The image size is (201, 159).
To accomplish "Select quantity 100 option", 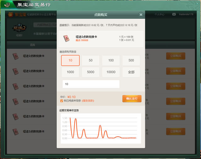I will pos(111,60).
